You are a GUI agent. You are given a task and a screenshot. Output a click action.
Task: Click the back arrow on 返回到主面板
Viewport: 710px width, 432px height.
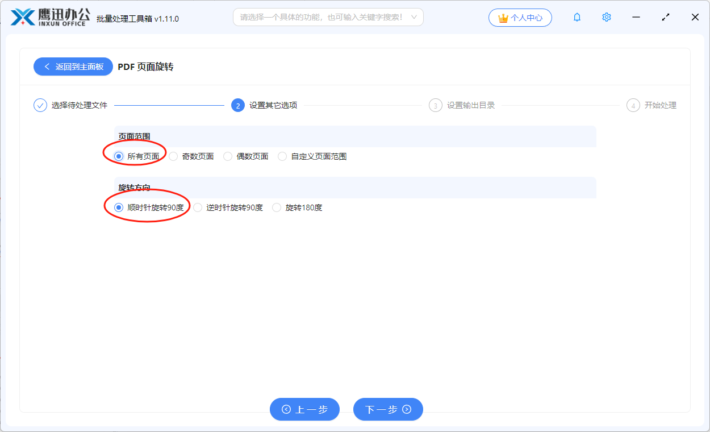click(46, 67)
